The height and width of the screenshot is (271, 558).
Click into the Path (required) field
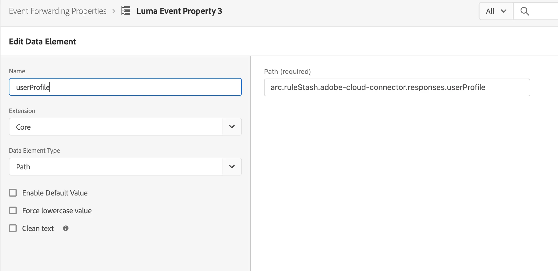click(397, 87)
